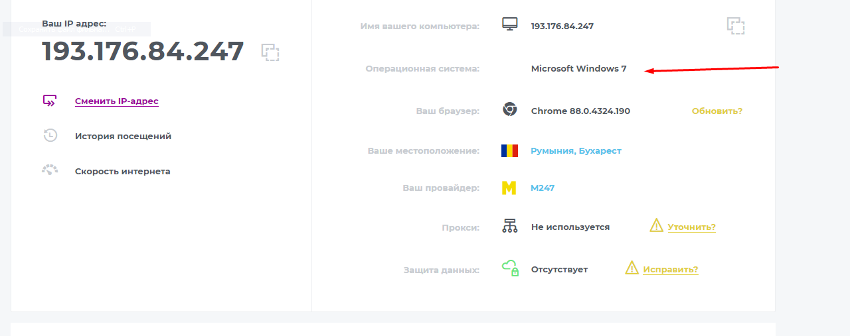Open the Румыния, Бухарест location link
The height and width of the screenshot is (336, 850).
click(x=576, y=150)
